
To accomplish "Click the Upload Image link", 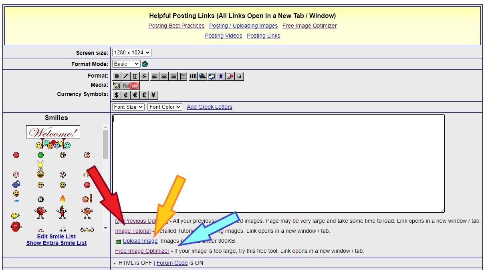I will pos(140,241).
